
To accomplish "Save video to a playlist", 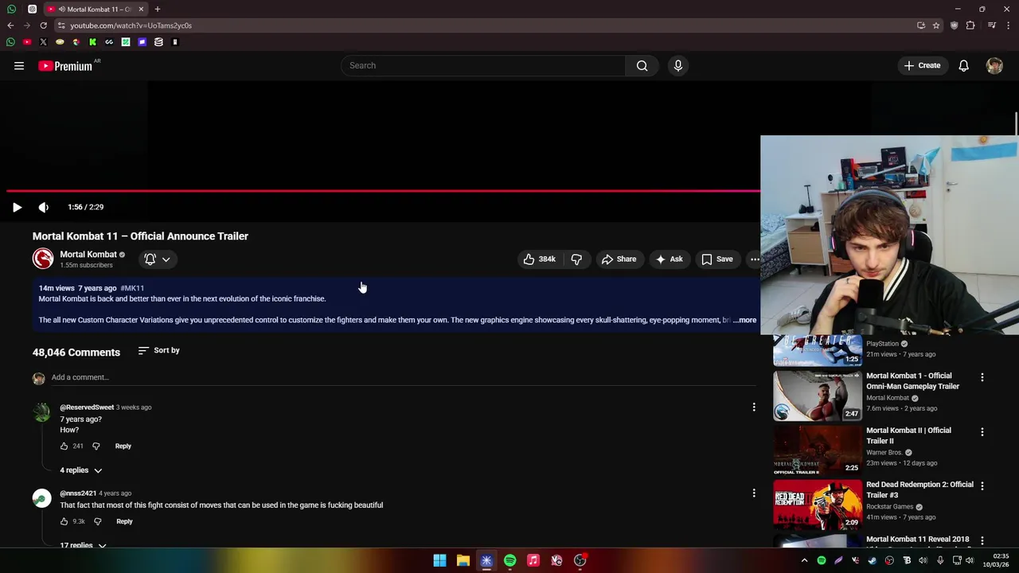I will tap(716, 259).
